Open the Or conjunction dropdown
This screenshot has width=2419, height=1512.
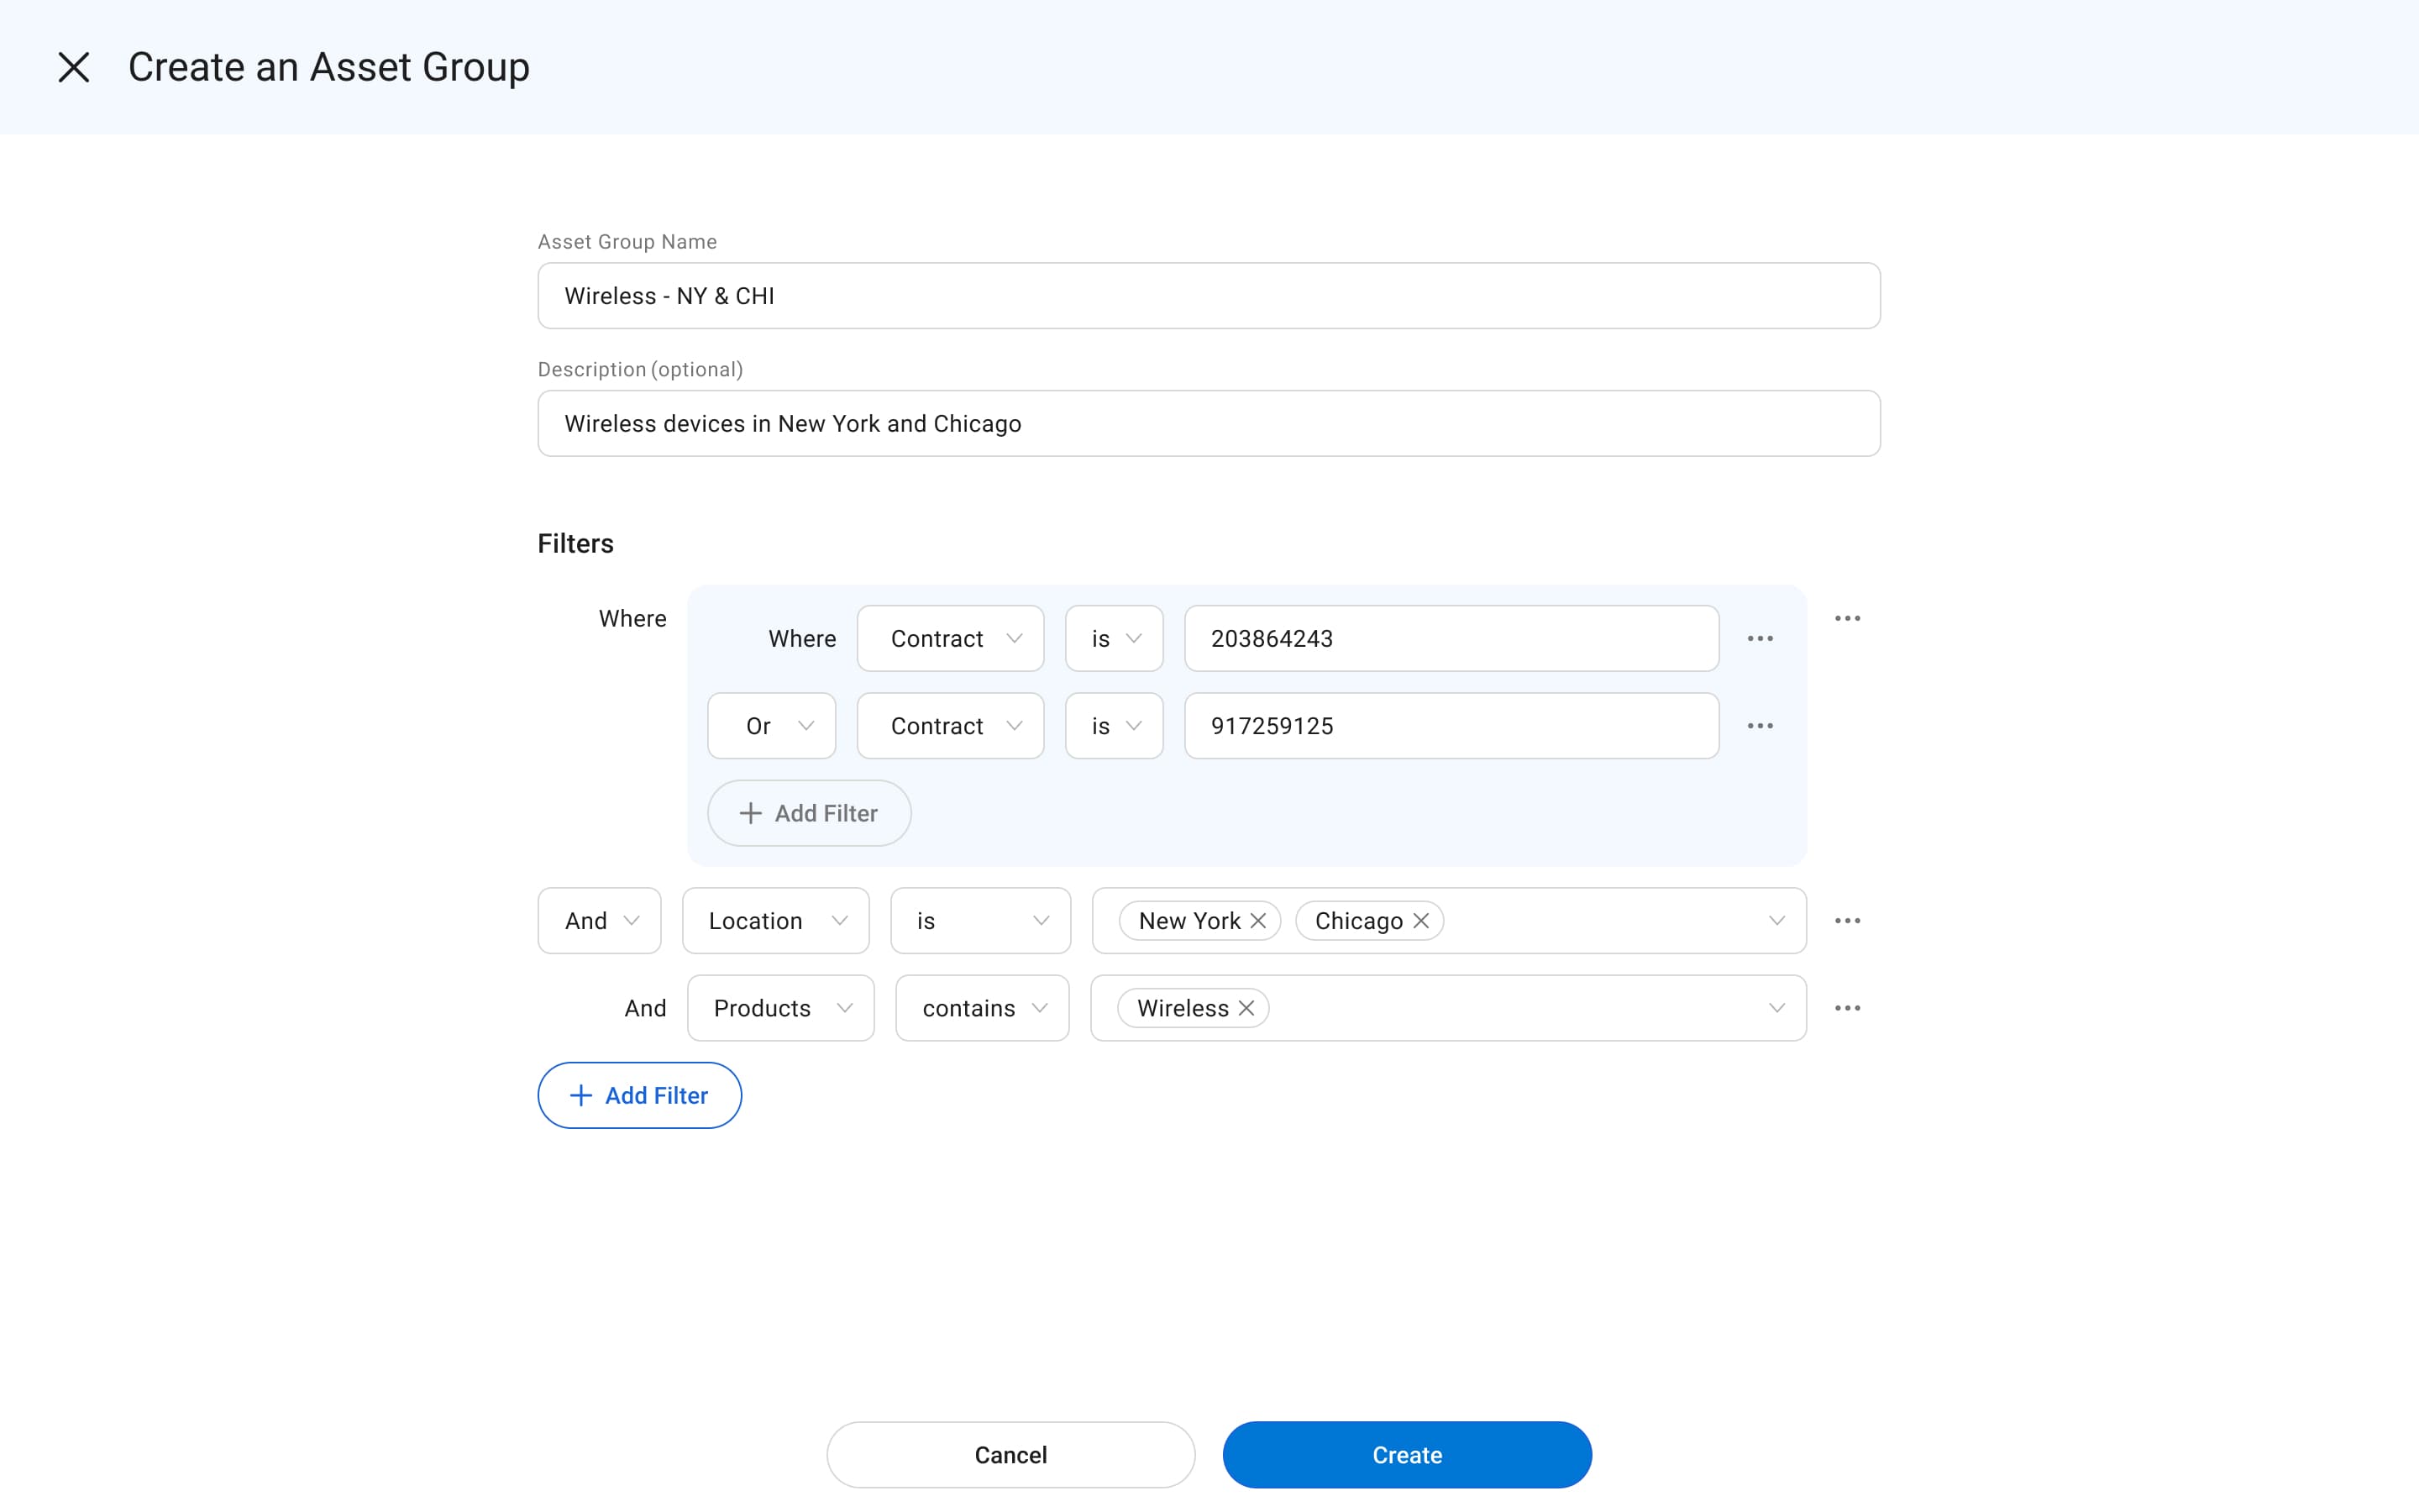pyautogui.click(x=769, y=725)
